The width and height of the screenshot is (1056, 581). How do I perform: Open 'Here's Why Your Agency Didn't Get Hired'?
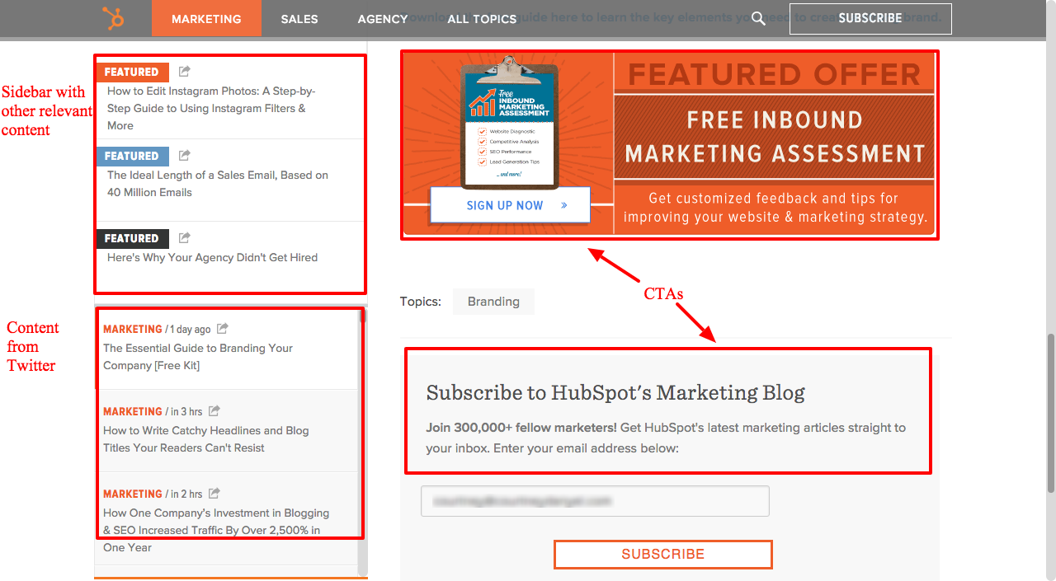point(212,257)
